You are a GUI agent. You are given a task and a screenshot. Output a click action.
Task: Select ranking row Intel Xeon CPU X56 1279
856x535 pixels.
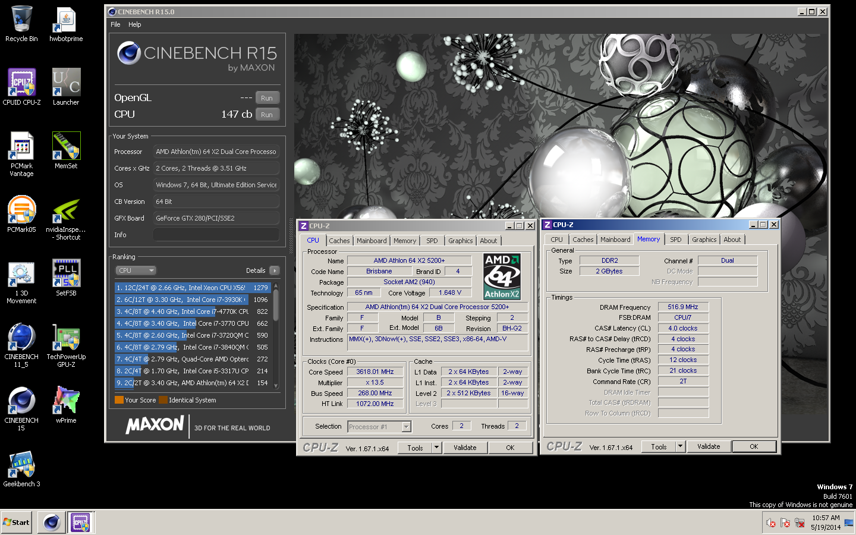coord(193,288)
